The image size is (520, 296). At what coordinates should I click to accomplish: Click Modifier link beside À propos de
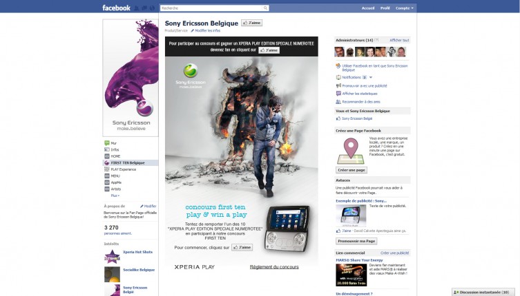(148, 206)
